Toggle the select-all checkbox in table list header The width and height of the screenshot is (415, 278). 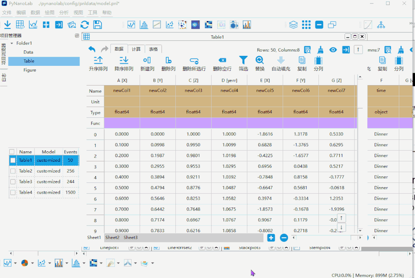tap(12, 152)
